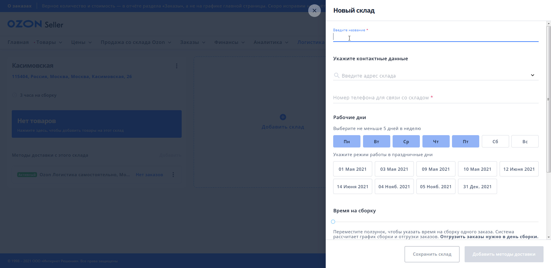The image size is (551, 268).
Task: Click the Активный status badge
Action: 27,174
